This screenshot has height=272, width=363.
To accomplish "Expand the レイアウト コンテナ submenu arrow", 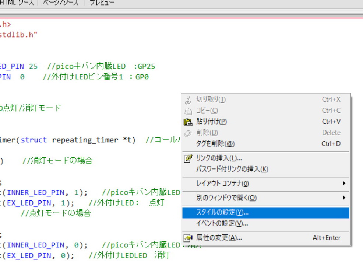I will pyautogui.click(x=344, y=184).
